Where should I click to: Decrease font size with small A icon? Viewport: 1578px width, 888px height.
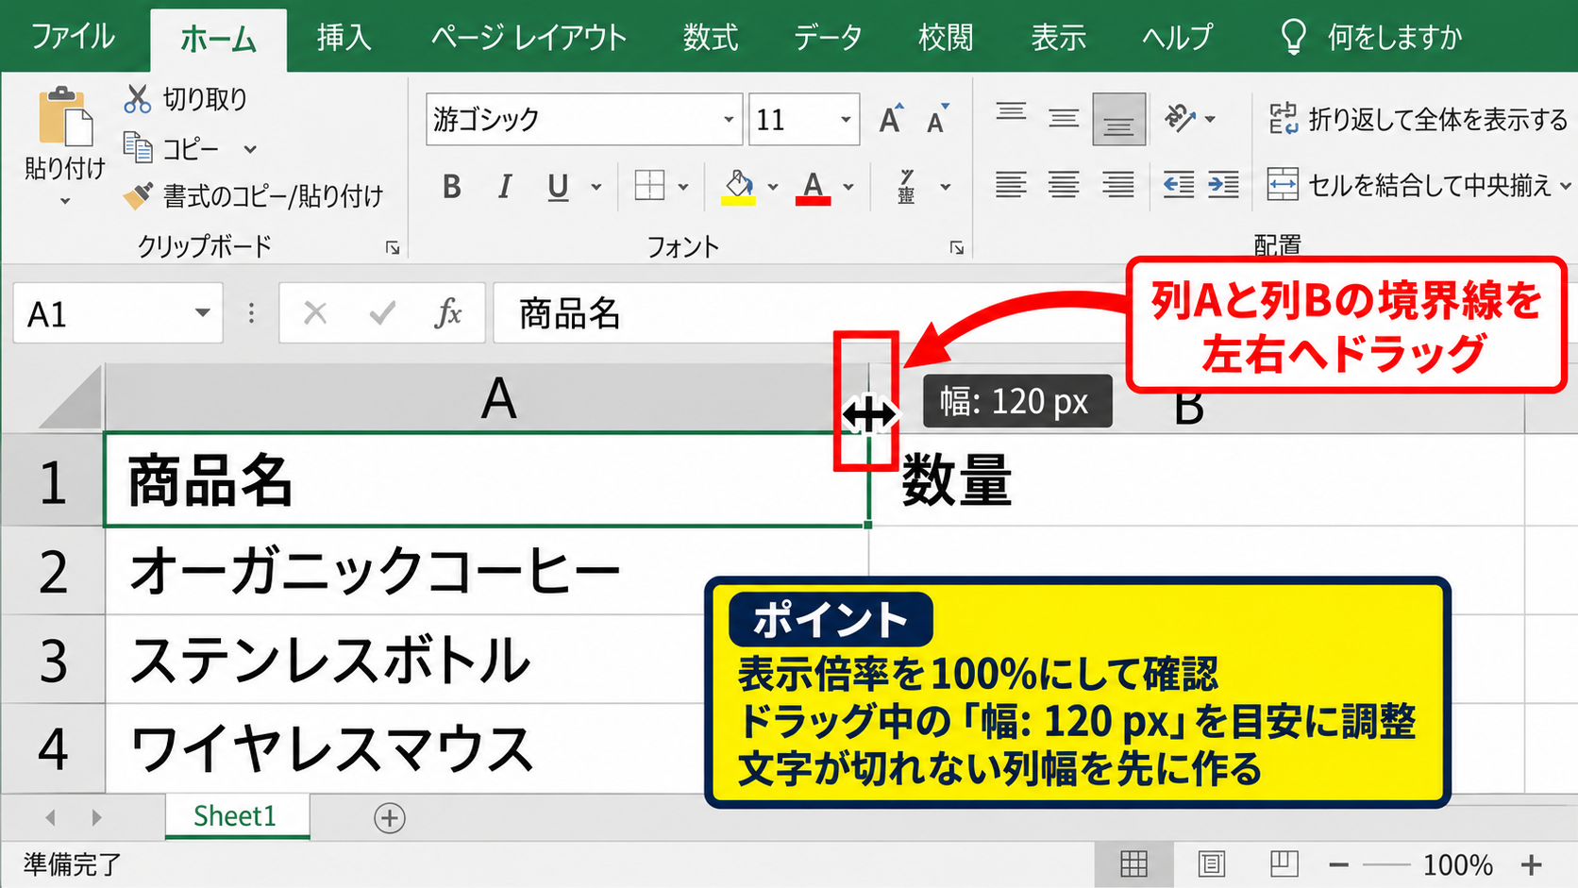click(937, 119)
